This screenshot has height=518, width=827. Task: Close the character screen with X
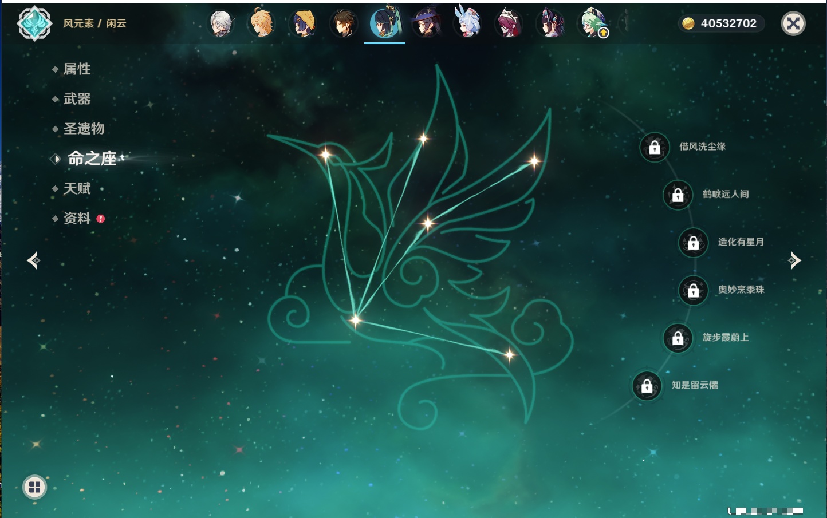point(793,23)
